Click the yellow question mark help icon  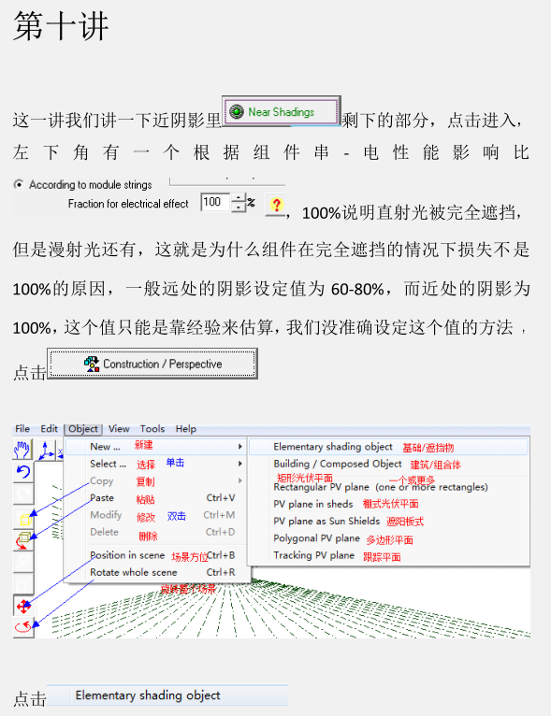coord(275,205)
